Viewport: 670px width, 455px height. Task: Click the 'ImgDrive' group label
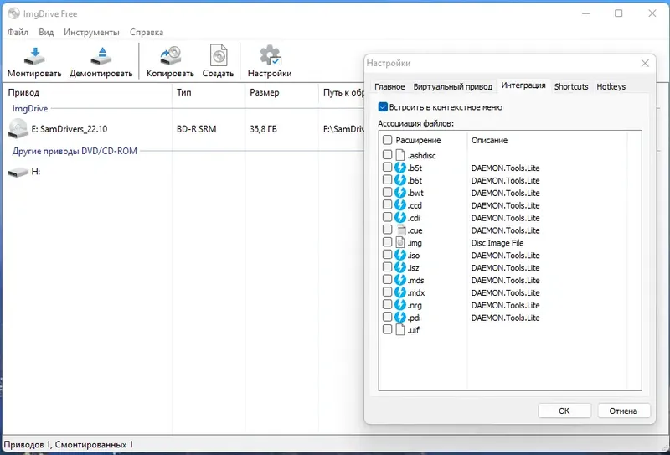point(30,109)
